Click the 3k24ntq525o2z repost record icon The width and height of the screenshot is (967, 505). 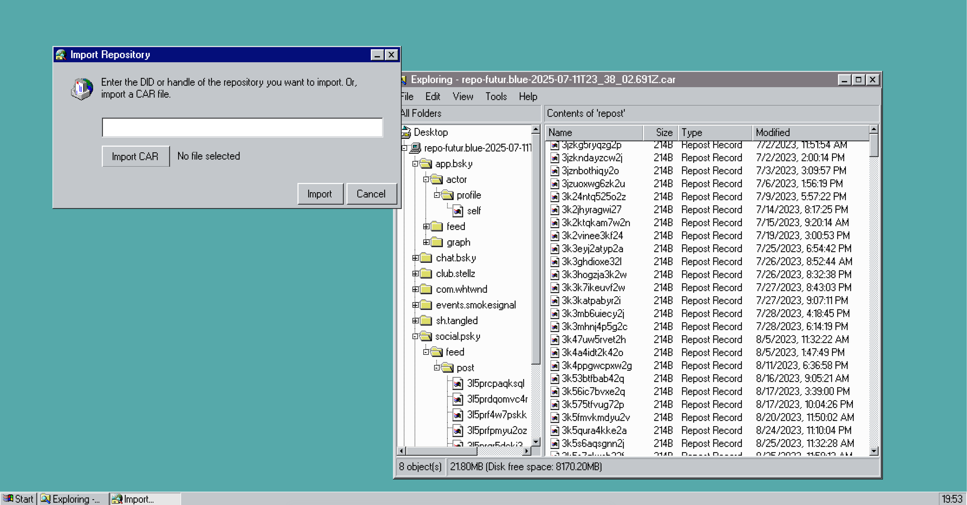click(555, 197)
